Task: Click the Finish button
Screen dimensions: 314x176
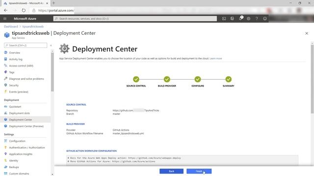Action: [x=199, y=171]
